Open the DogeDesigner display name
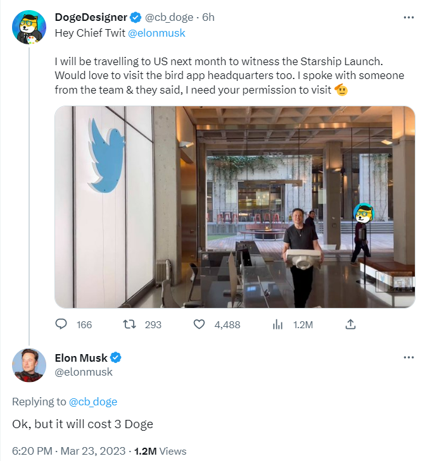 [x=91, y=17]
